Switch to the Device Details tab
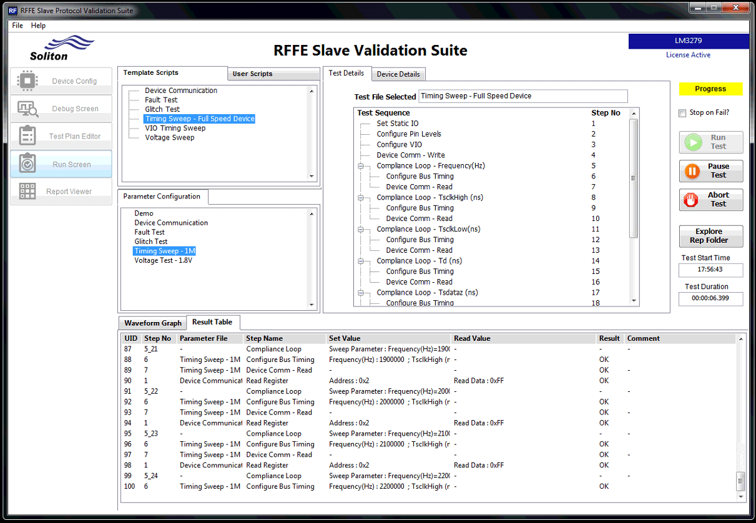 tap(398, 74)
